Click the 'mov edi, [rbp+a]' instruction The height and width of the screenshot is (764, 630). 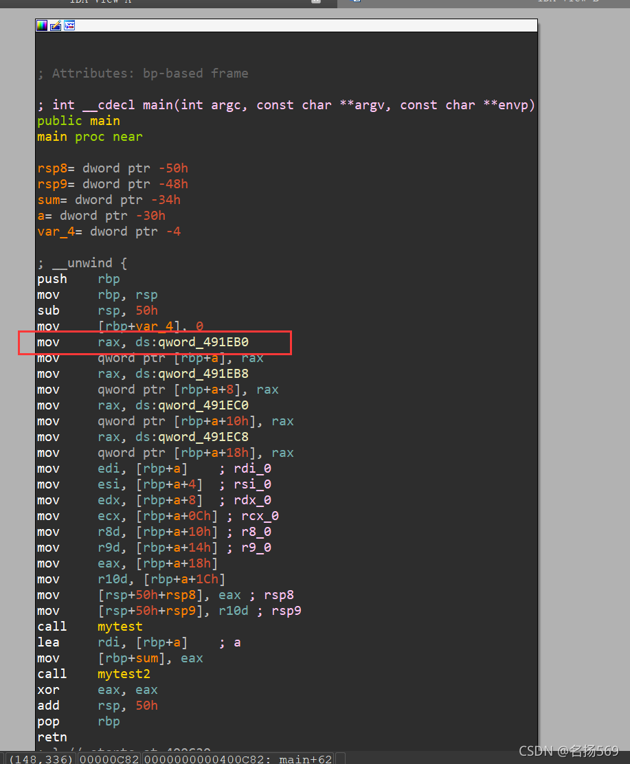pos(113,469)
